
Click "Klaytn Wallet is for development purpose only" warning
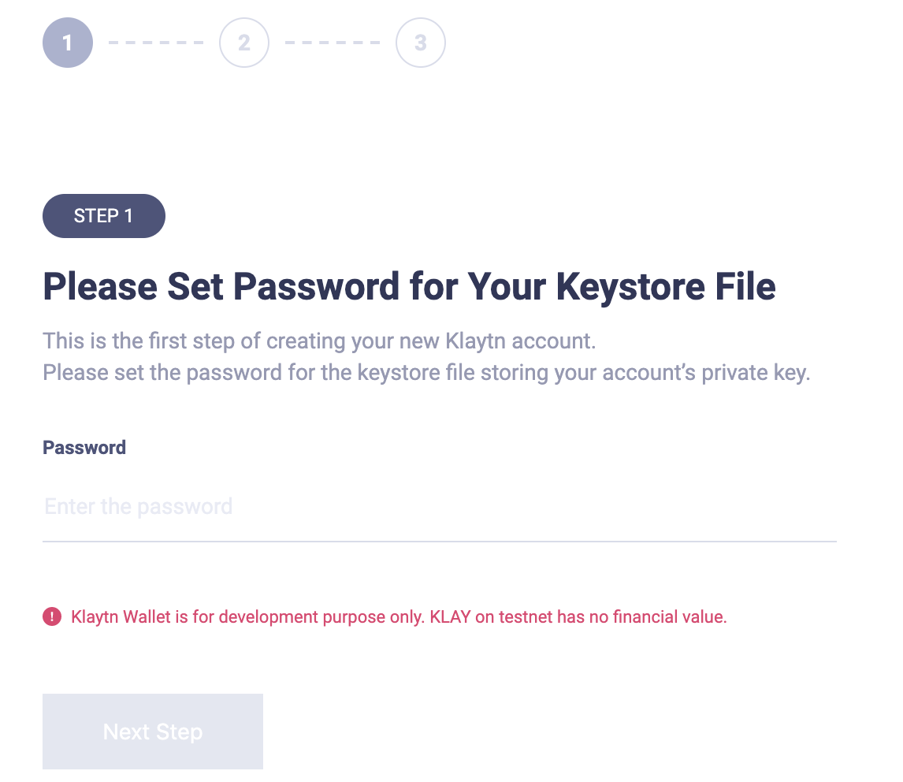248,616
